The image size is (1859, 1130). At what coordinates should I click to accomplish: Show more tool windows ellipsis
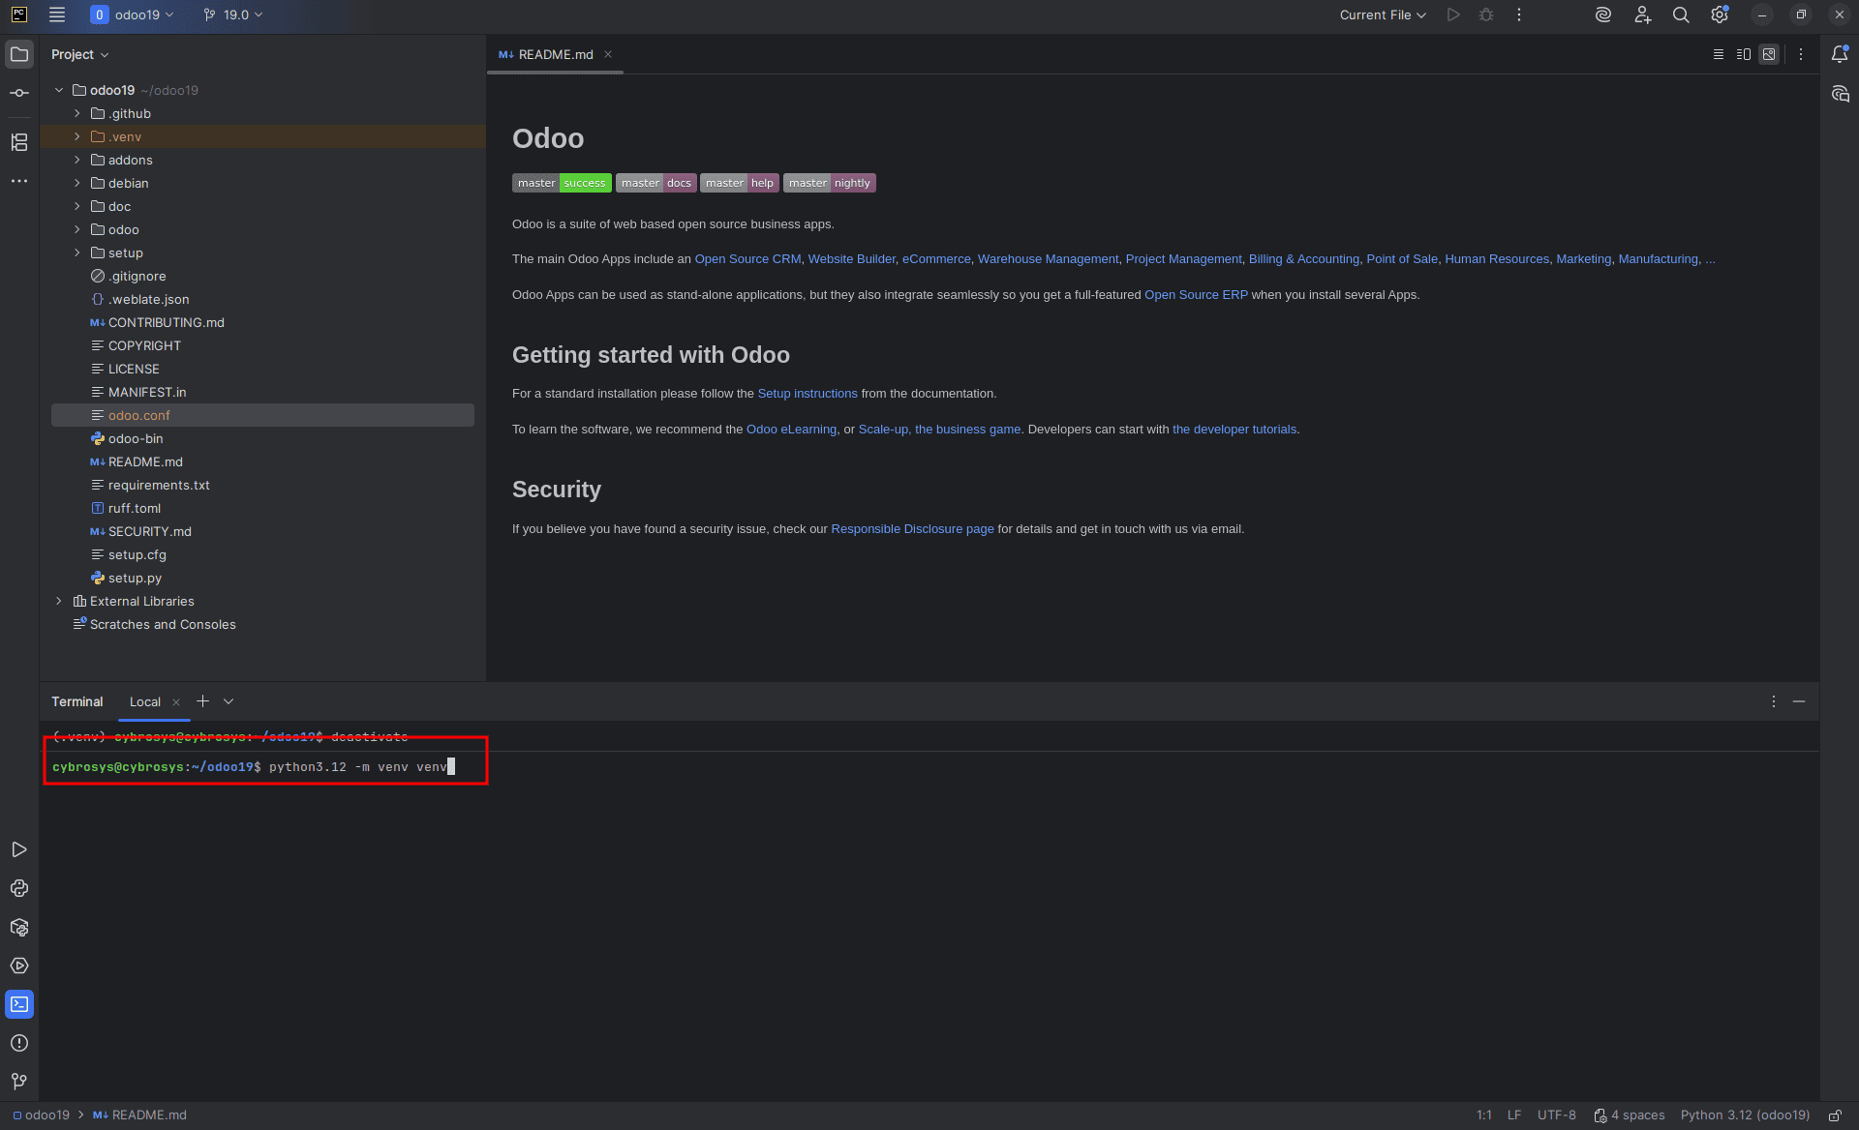[x=19, y=181]
